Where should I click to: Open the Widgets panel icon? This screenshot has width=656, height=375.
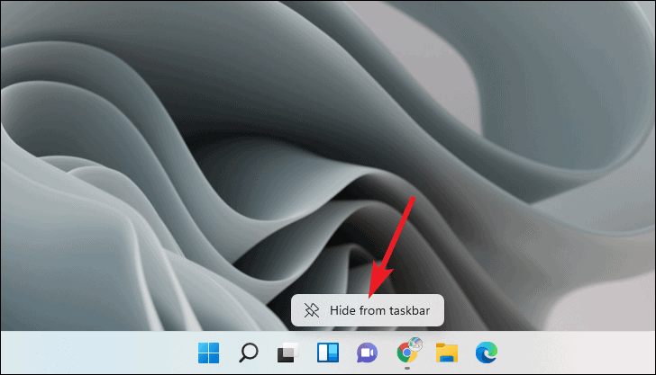328,353
